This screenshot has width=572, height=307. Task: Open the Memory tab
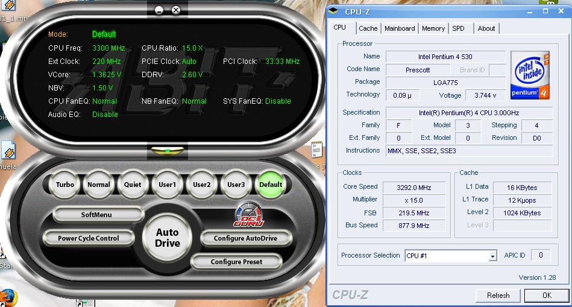[x=433, y=28]
